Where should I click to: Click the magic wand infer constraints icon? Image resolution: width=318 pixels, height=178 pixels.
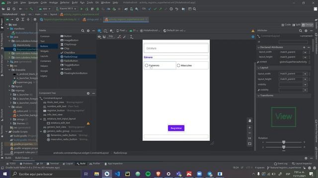(x=125, y=37)
